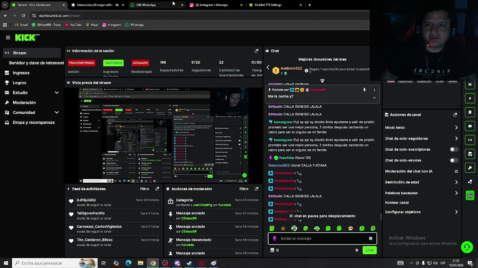Pop out the Acciones de moderador panel
This screenshot has width=478, height=268.
click(256, 189)
